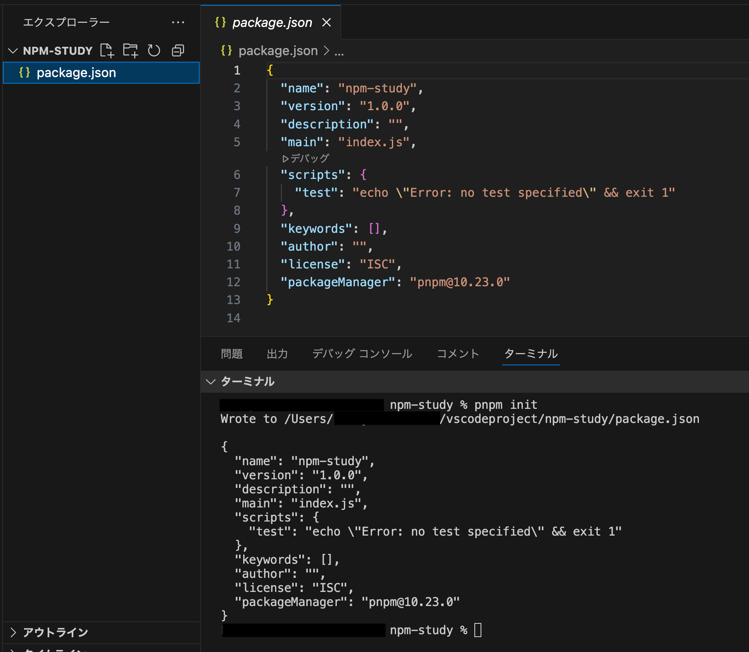Click the New Folder icon in explorer
This screenshot has width=749, height=652.
click(x=130, y=51)
